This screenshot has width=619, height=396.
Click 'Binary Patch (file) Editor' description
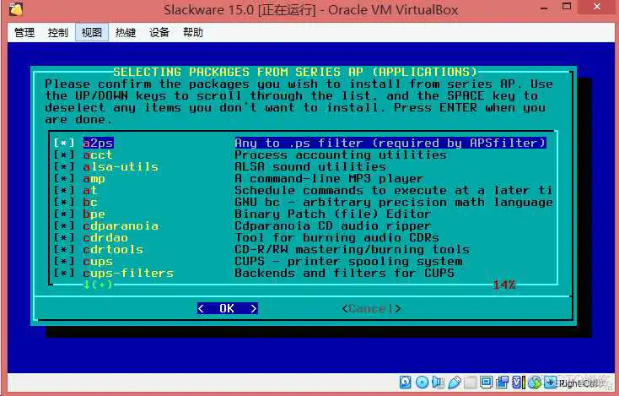333,214
